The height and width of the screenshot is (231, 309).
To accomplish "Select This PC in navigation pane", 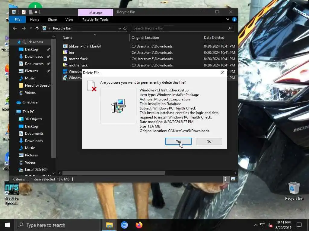I will 28,112.
